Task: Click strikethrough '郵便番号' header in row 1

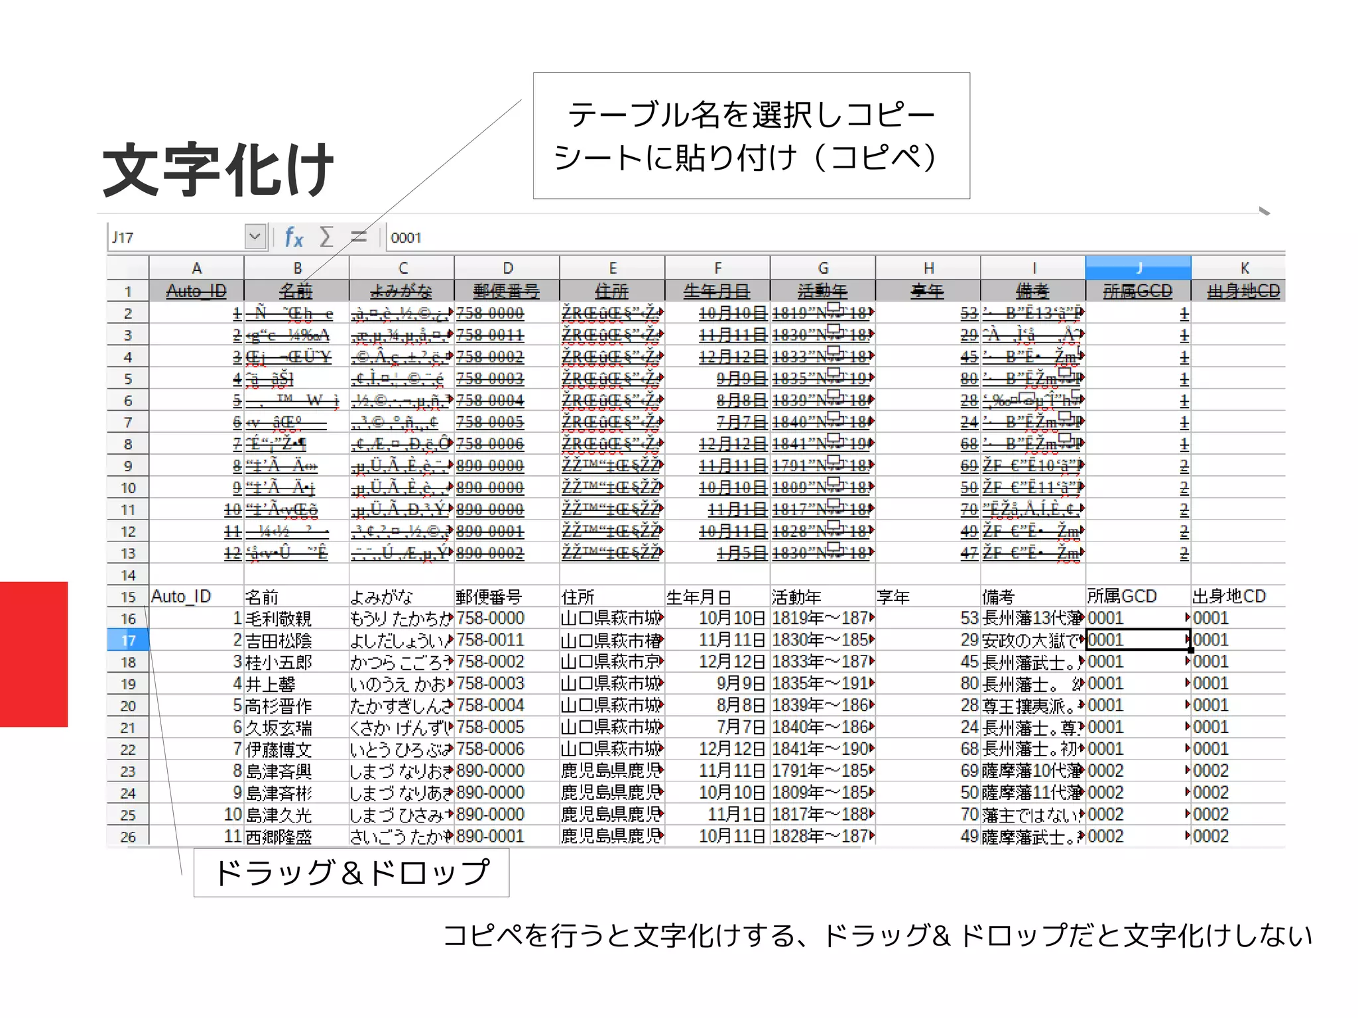Action: pyautogui.click(x=507, y=291)
